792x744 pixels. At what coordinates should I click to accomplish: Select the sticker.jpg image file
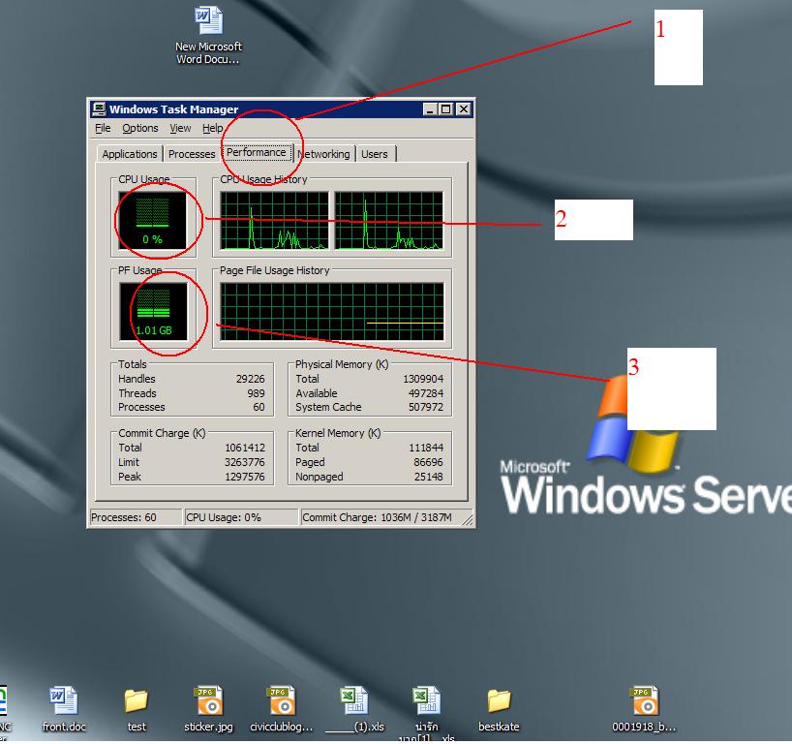pos(208,701)
